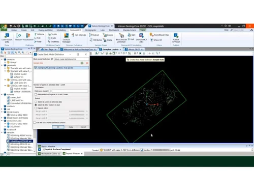Open the Domain Manager
The image size is (254, 191).
67,38
